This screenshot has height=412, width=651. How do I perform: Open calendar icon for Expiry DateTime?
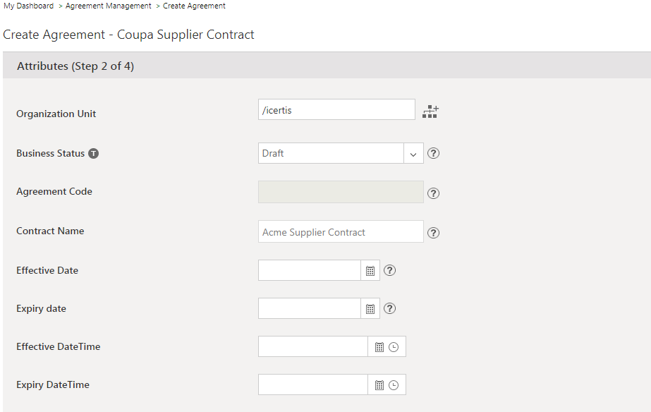(379, 385)
